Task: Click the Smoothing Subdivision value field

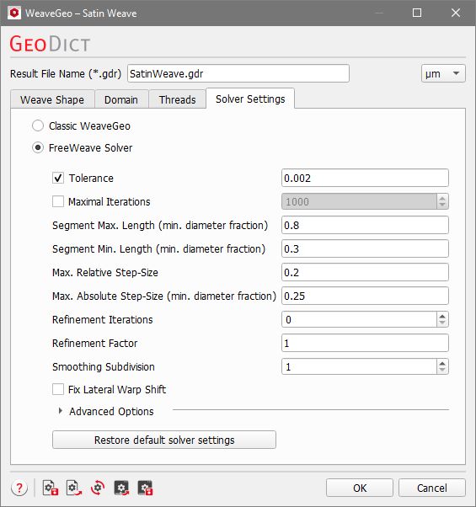Action: pos(359,366)
